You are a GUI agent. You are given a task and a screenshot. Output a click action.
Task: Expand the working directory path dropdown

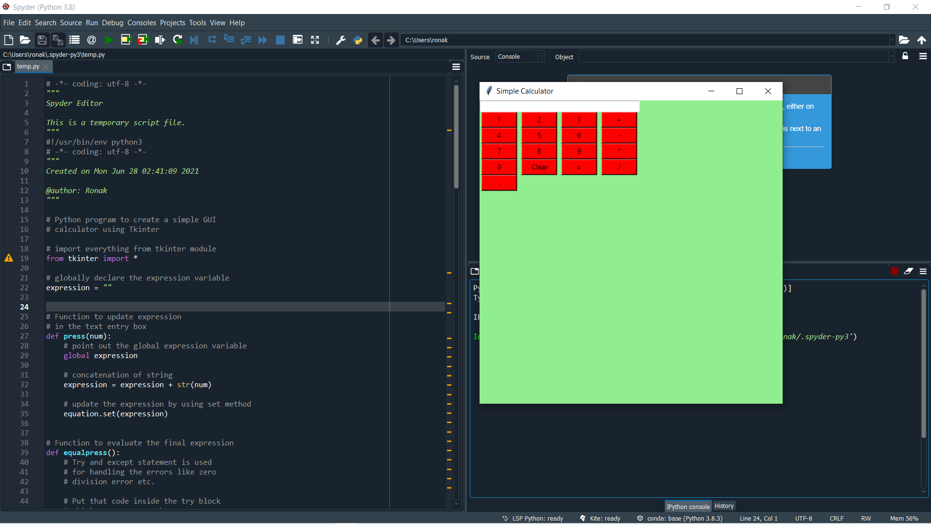pyautogui.click(x=892, y=40)
